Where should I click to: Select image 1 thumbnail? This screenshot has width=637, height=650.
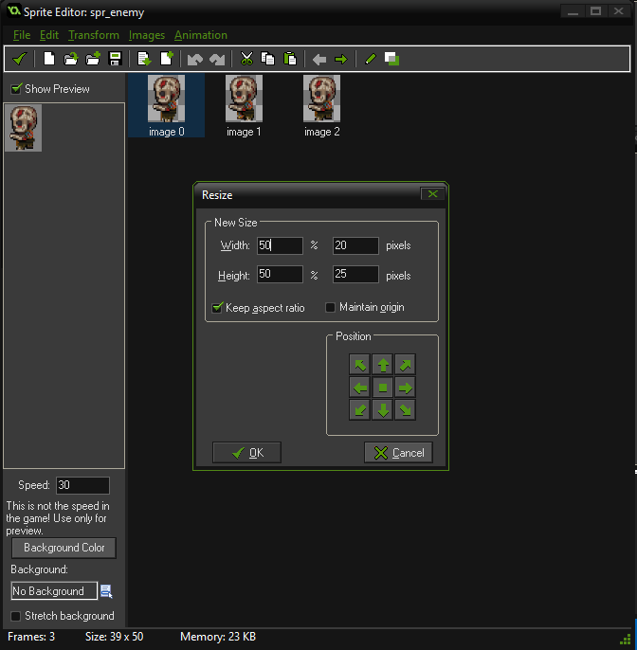pos(244,99)
